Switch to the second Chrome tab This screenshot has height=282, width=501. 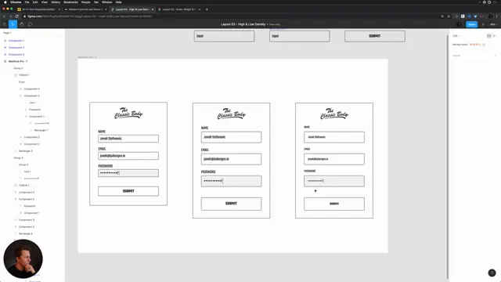click(x=85, y=9)
